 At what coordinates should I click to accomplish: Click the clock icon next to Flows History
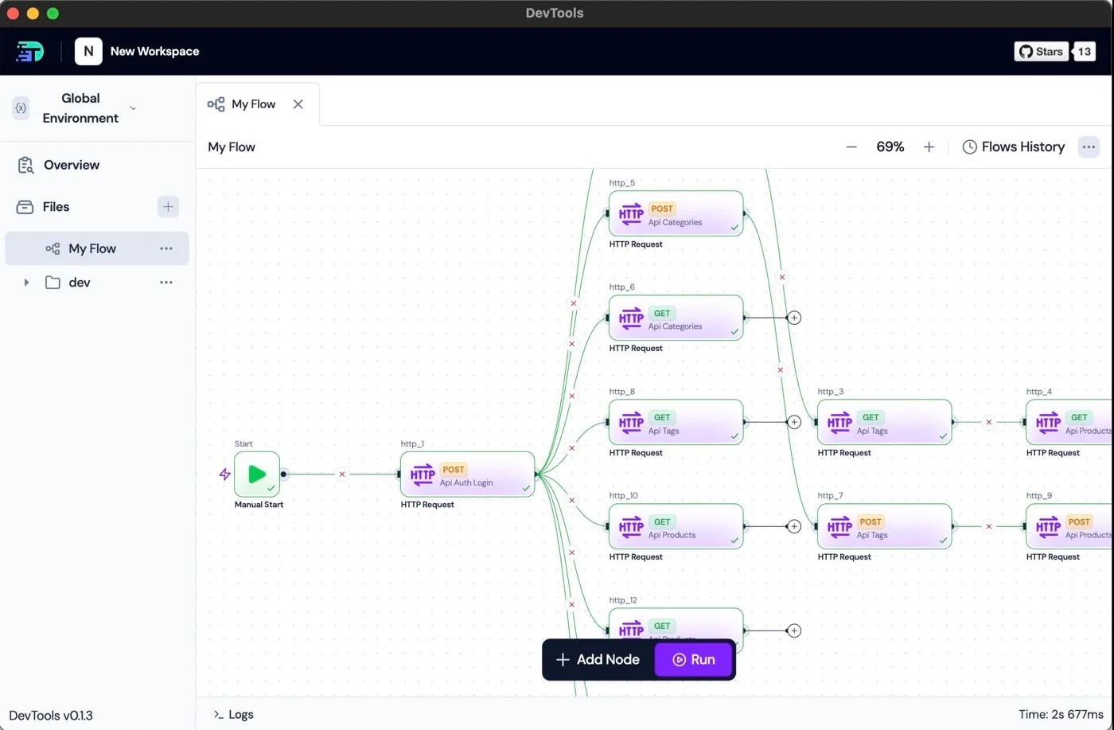coord(969,146)
